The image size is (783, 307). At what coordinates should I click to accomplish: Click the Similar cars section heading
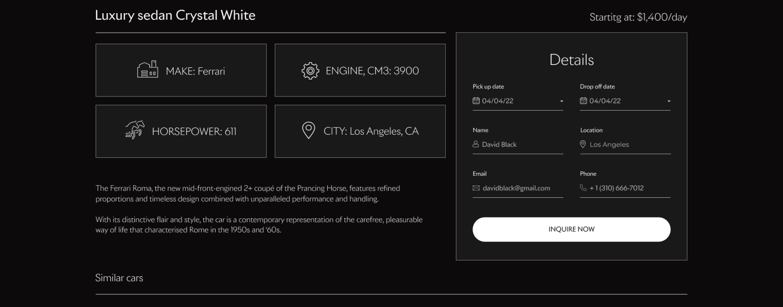[119, 278]
